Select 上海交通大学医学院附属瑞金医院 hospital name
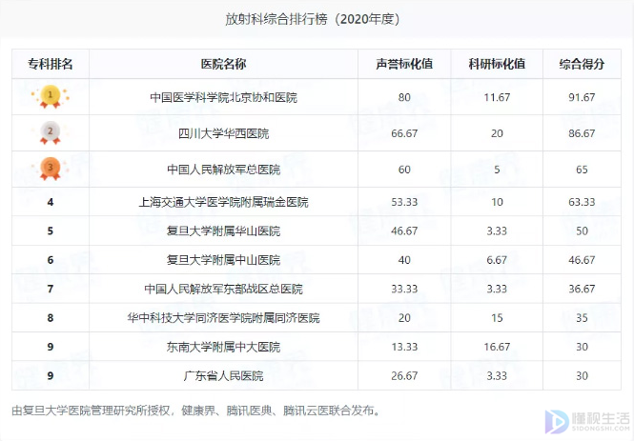The width and height of the screenshot is (634, 441). coord(223,202)
